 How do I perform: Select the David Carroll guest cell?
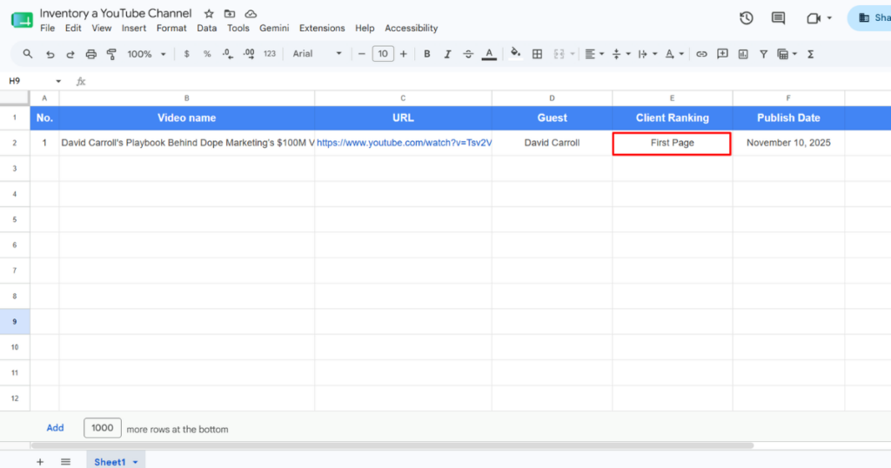click(552, 143)
